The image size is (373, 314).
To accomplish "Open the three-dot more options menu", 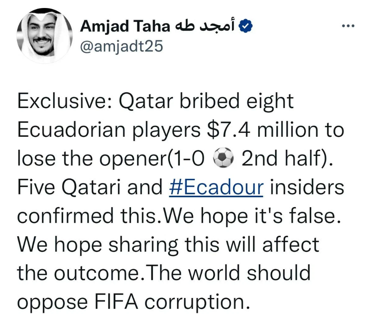I will tap(348, 26).
